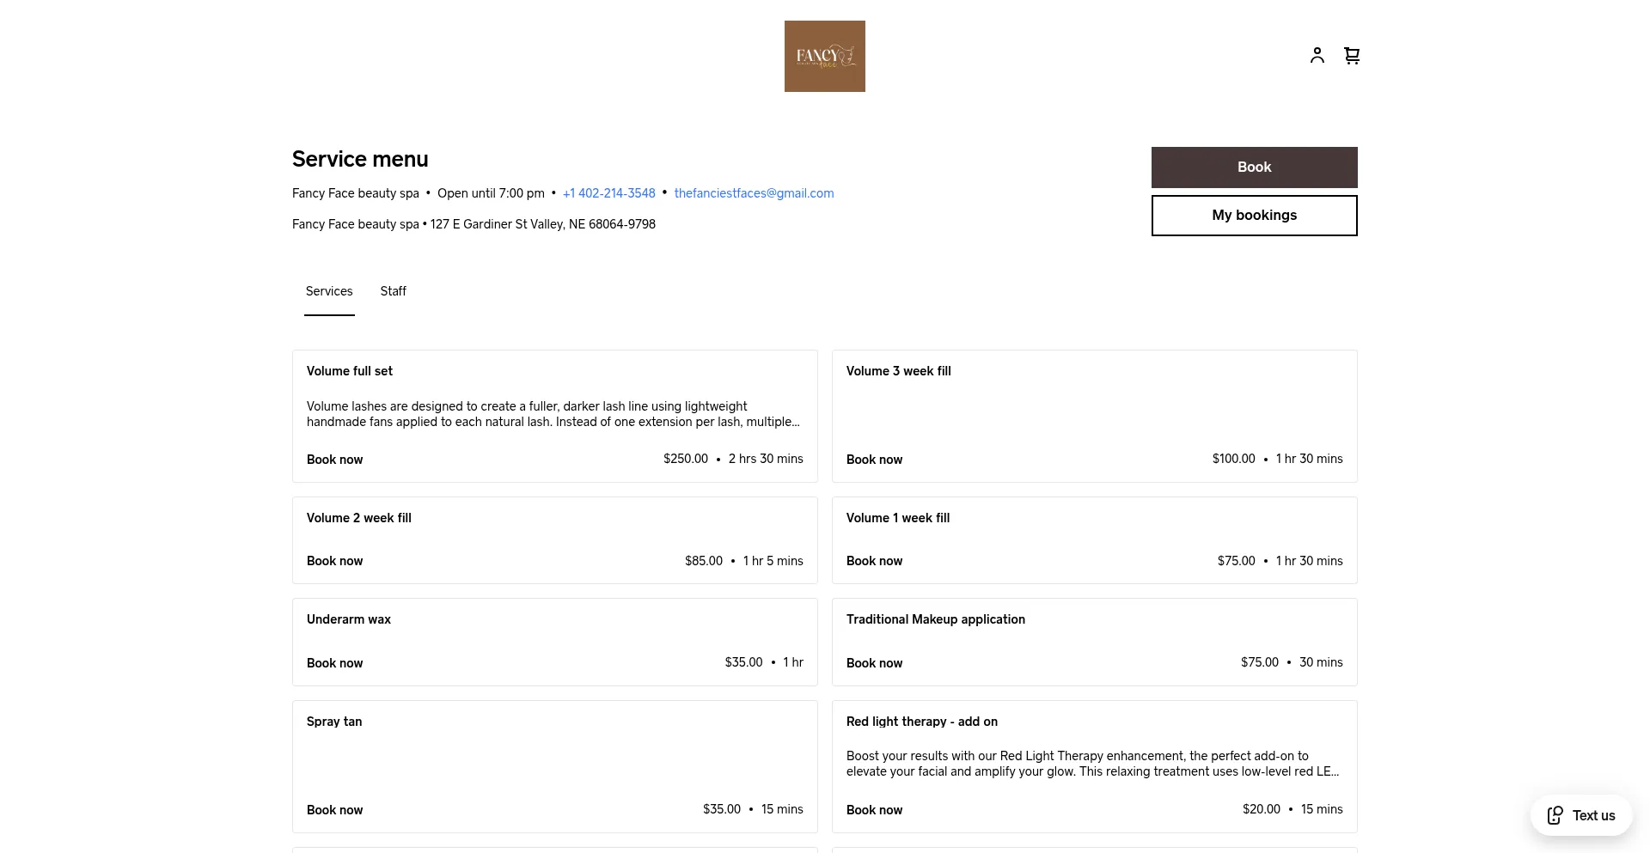
Task: Book now for Traditional Makeup application
Action: click(875, 663)
